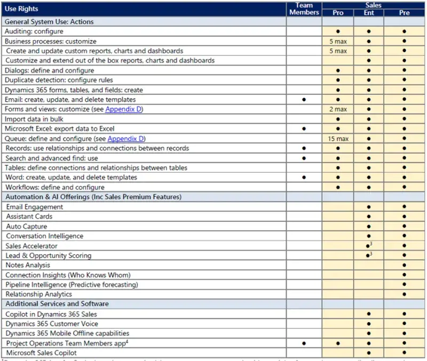Select 'Microsoft Excel: export data to Excel' label
This screenshot has width=427, height=361.
tap(59, 129)
